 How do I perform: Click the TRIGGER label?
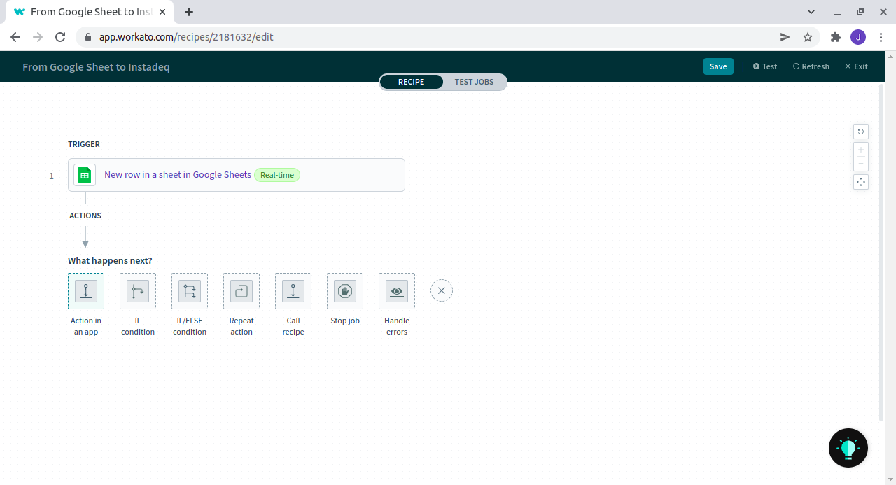pyautogui.click(x=84, y=144)
